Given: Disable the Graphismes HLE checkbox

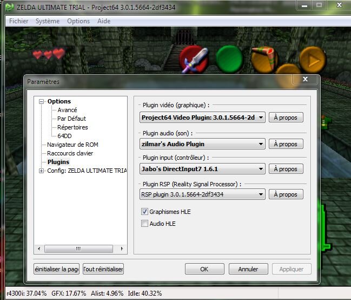Looking at the screenshot, I should (x=144, y=212).
